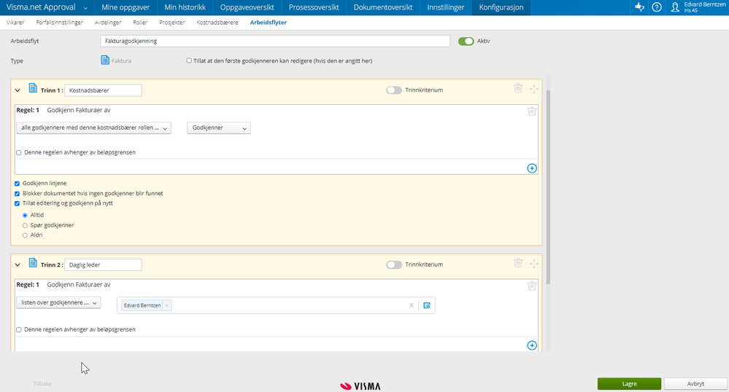729x392 pixels.
Task: Collapse the Trinn 2 section chevron
Action: point(18,265)
